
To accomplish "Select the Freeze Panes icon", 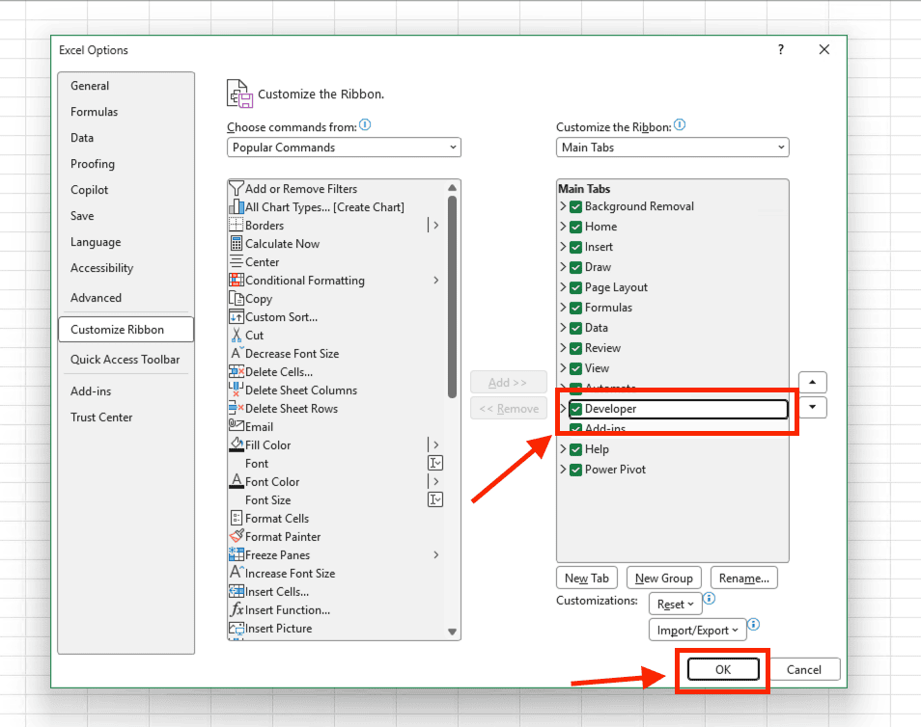I will tap(237, 554).
